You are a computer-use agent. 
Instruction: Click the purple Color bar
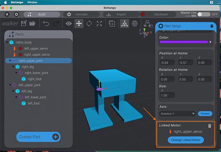click(184, 42)
